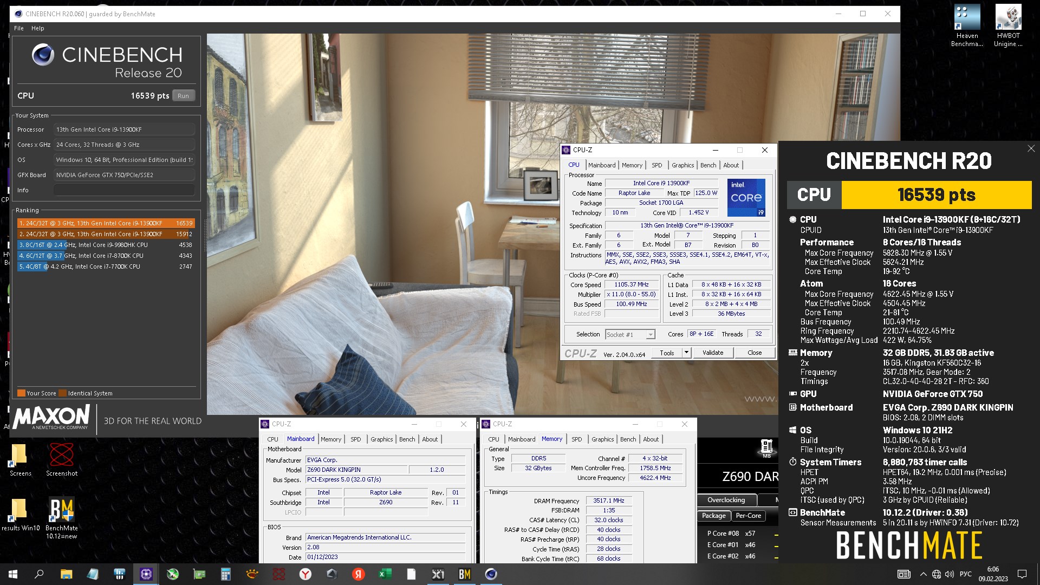The width and height of the screenshot is (1040, 585).
Task: Select the Per-Core sub-tab
Action: [748, 516]
